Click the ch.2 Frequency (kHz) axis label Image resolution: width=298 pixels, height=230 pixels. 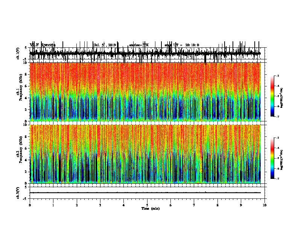[x=20, y=150]
